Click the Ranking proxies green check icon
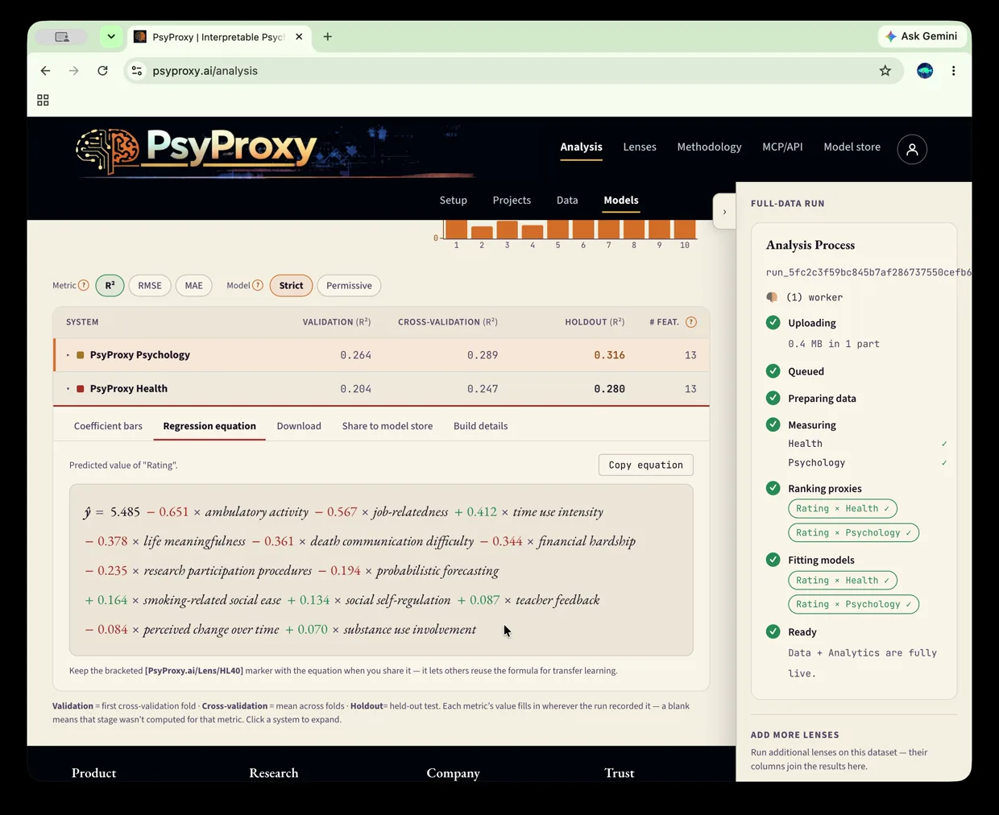 coord(773,488)
